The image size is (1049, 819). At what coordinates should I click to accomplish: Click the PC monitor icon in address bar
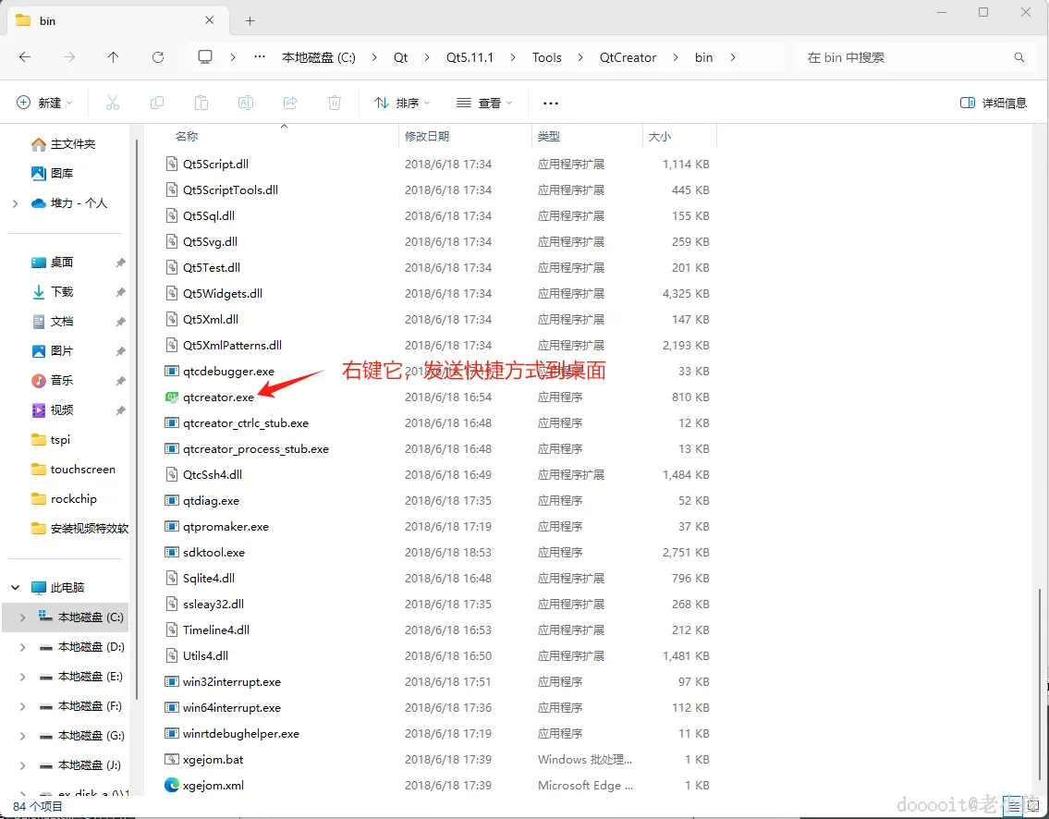[205, 57]
